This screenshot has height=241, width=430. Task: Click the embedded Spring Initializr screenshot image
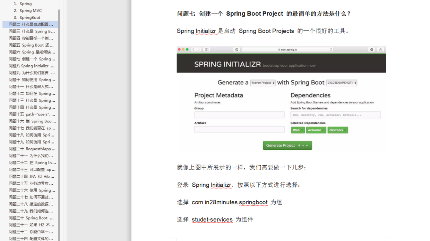(x=281, y=99)
